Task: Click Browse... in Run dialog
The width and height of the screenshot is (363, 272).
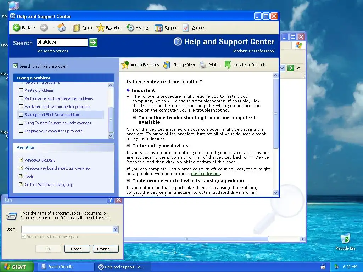Action: (106, 249)
